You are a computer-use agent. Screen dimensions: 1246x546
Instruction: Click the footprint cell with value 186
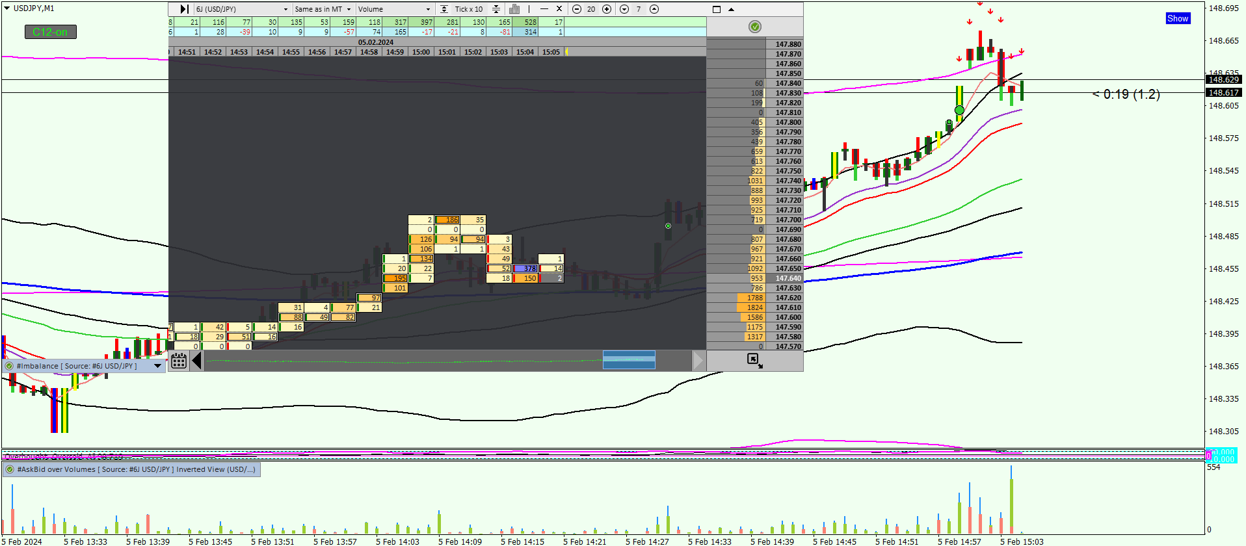click(447, 220)
